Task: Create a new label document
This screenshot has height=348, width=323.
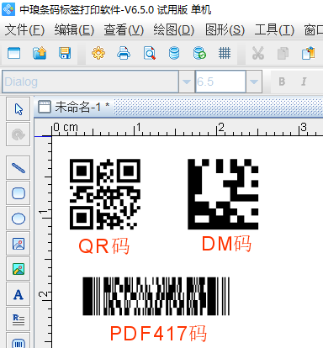Action: (x=14, y=53)
